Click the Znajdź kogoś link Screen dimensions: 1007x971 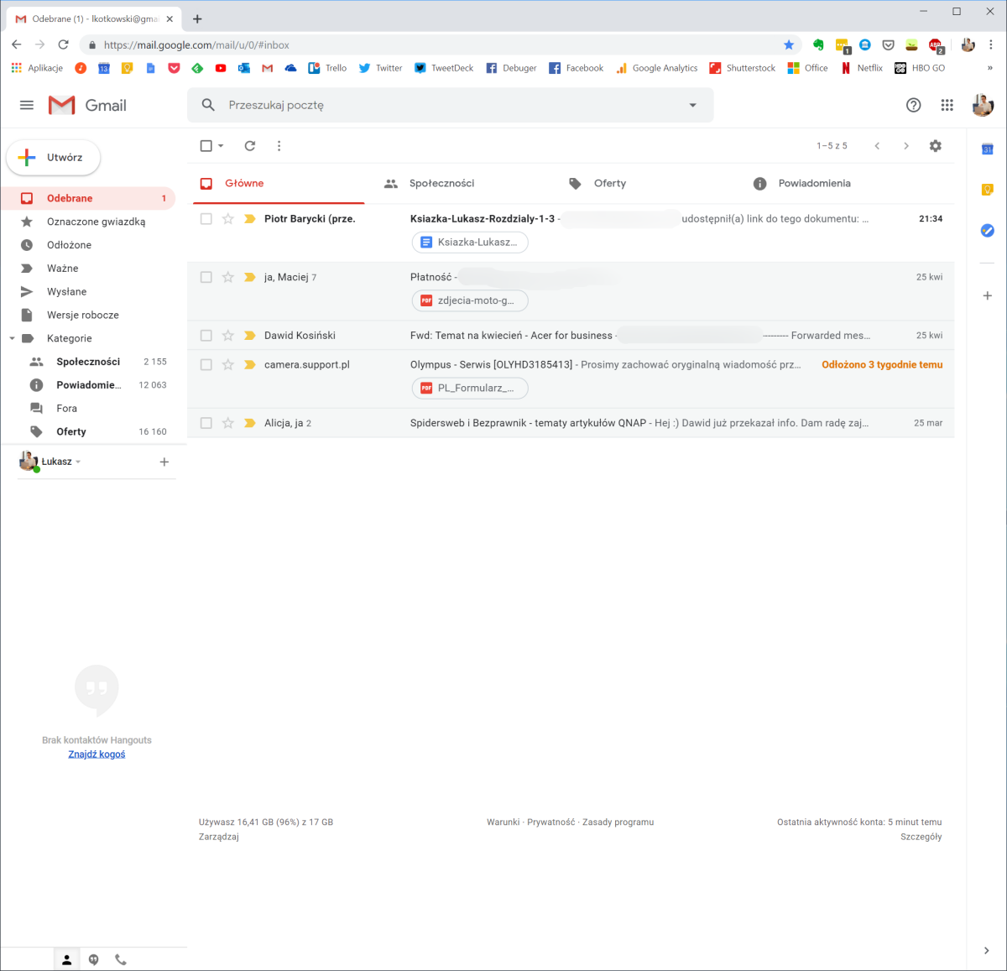[x=97, y=754]
